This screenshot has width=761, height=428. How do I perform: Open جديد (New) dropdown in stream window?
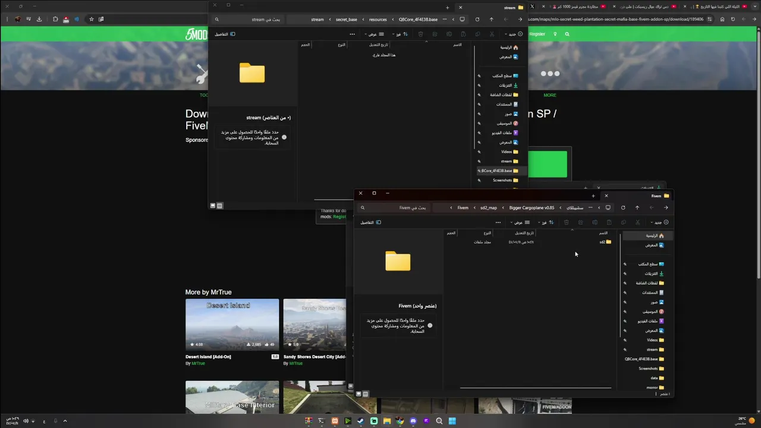click(515, 34)
